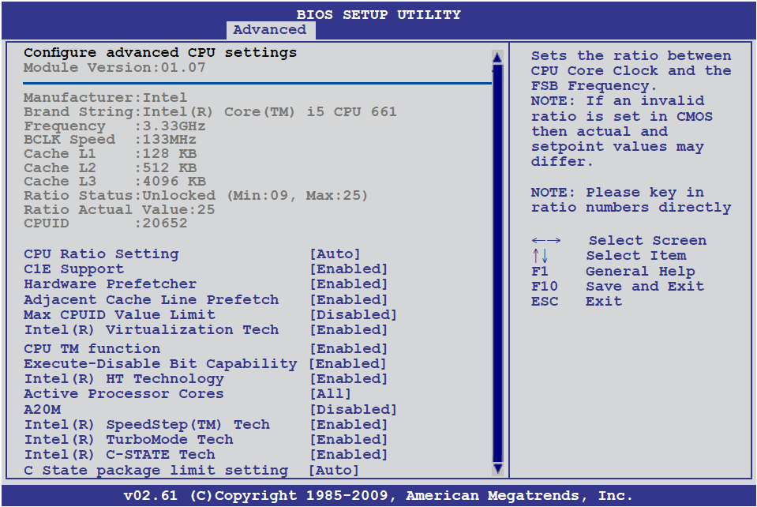The width and height of the screenshot is (757, 507).
Task: Click the F10 Save and Exit entry
Action: coord(617,287)
